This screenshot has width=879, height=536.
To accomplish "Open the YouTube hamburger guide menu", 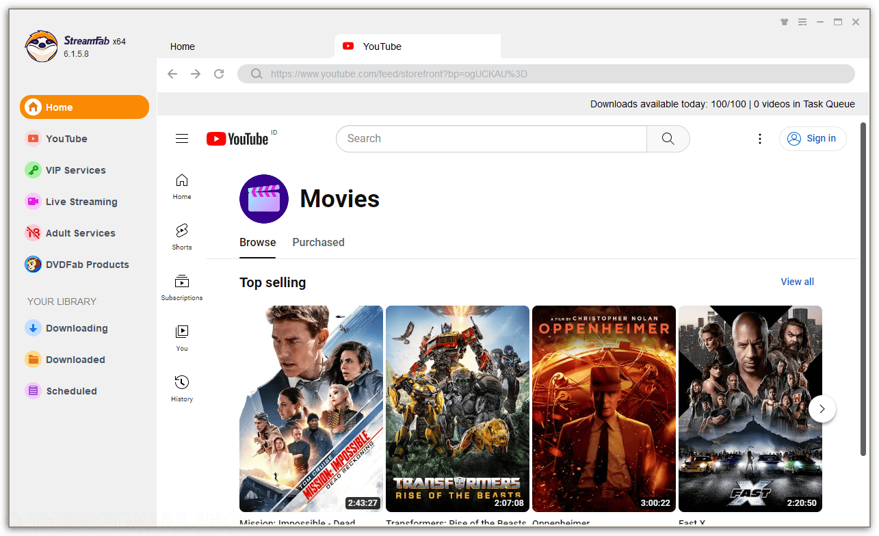I will tap(182, 139).
